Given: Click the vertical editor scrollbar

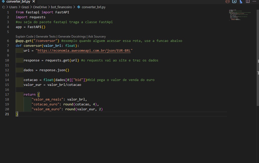Looking at the screenshot, I should [x=258, y=58].
